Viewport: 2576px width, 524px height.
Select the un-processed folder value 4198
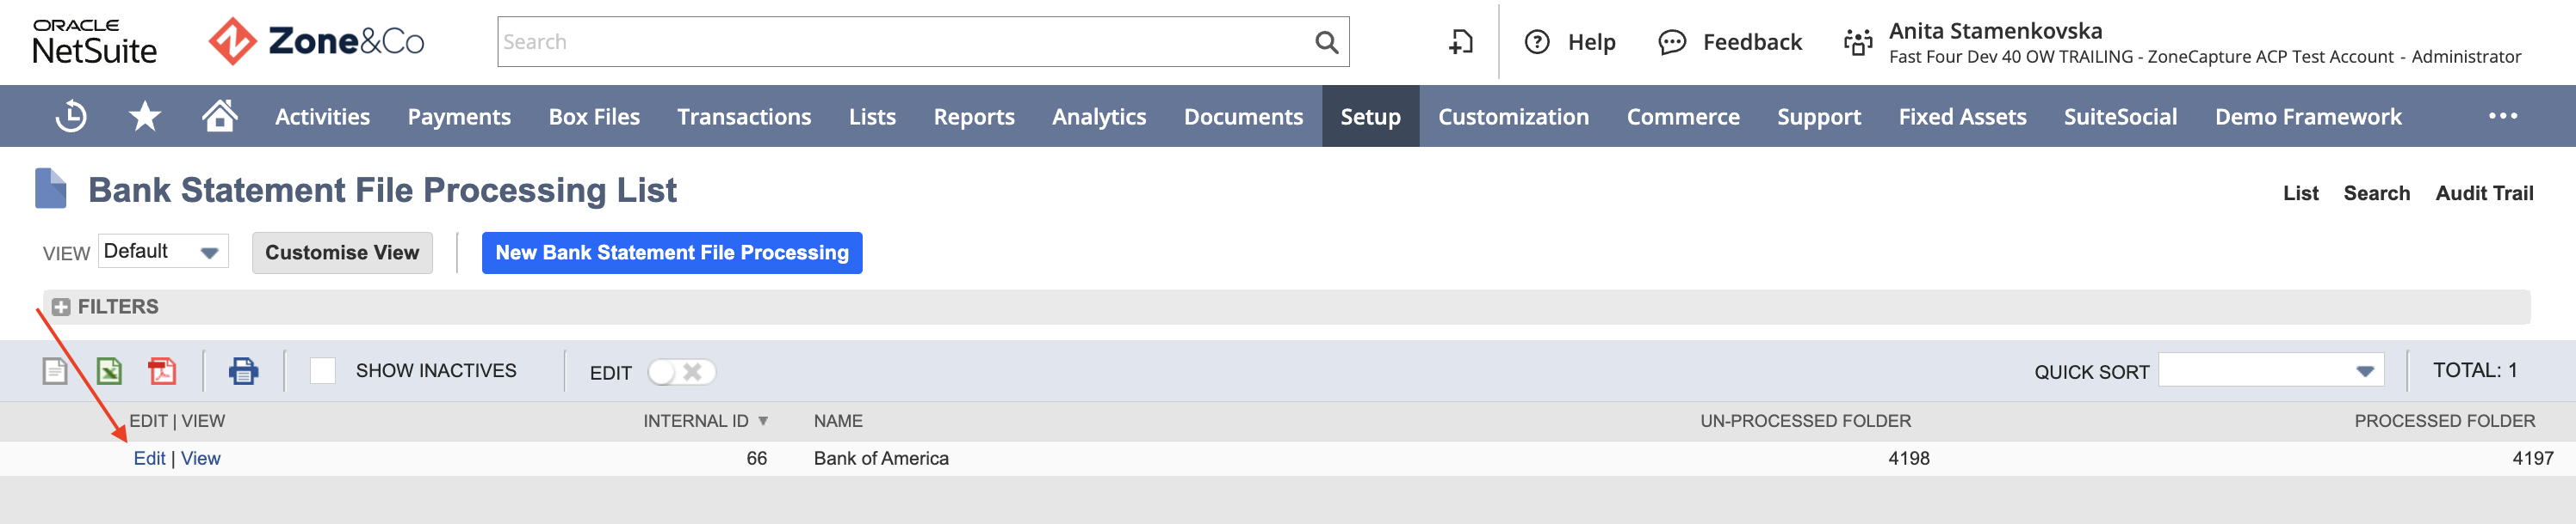click(1908, 458)
